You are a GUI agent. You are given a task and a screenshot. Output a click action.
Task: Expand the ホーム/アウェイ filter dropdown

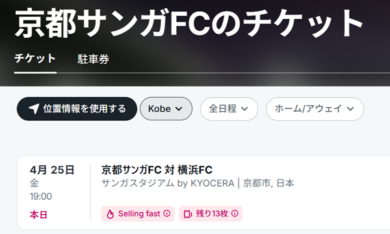point(315,109)
